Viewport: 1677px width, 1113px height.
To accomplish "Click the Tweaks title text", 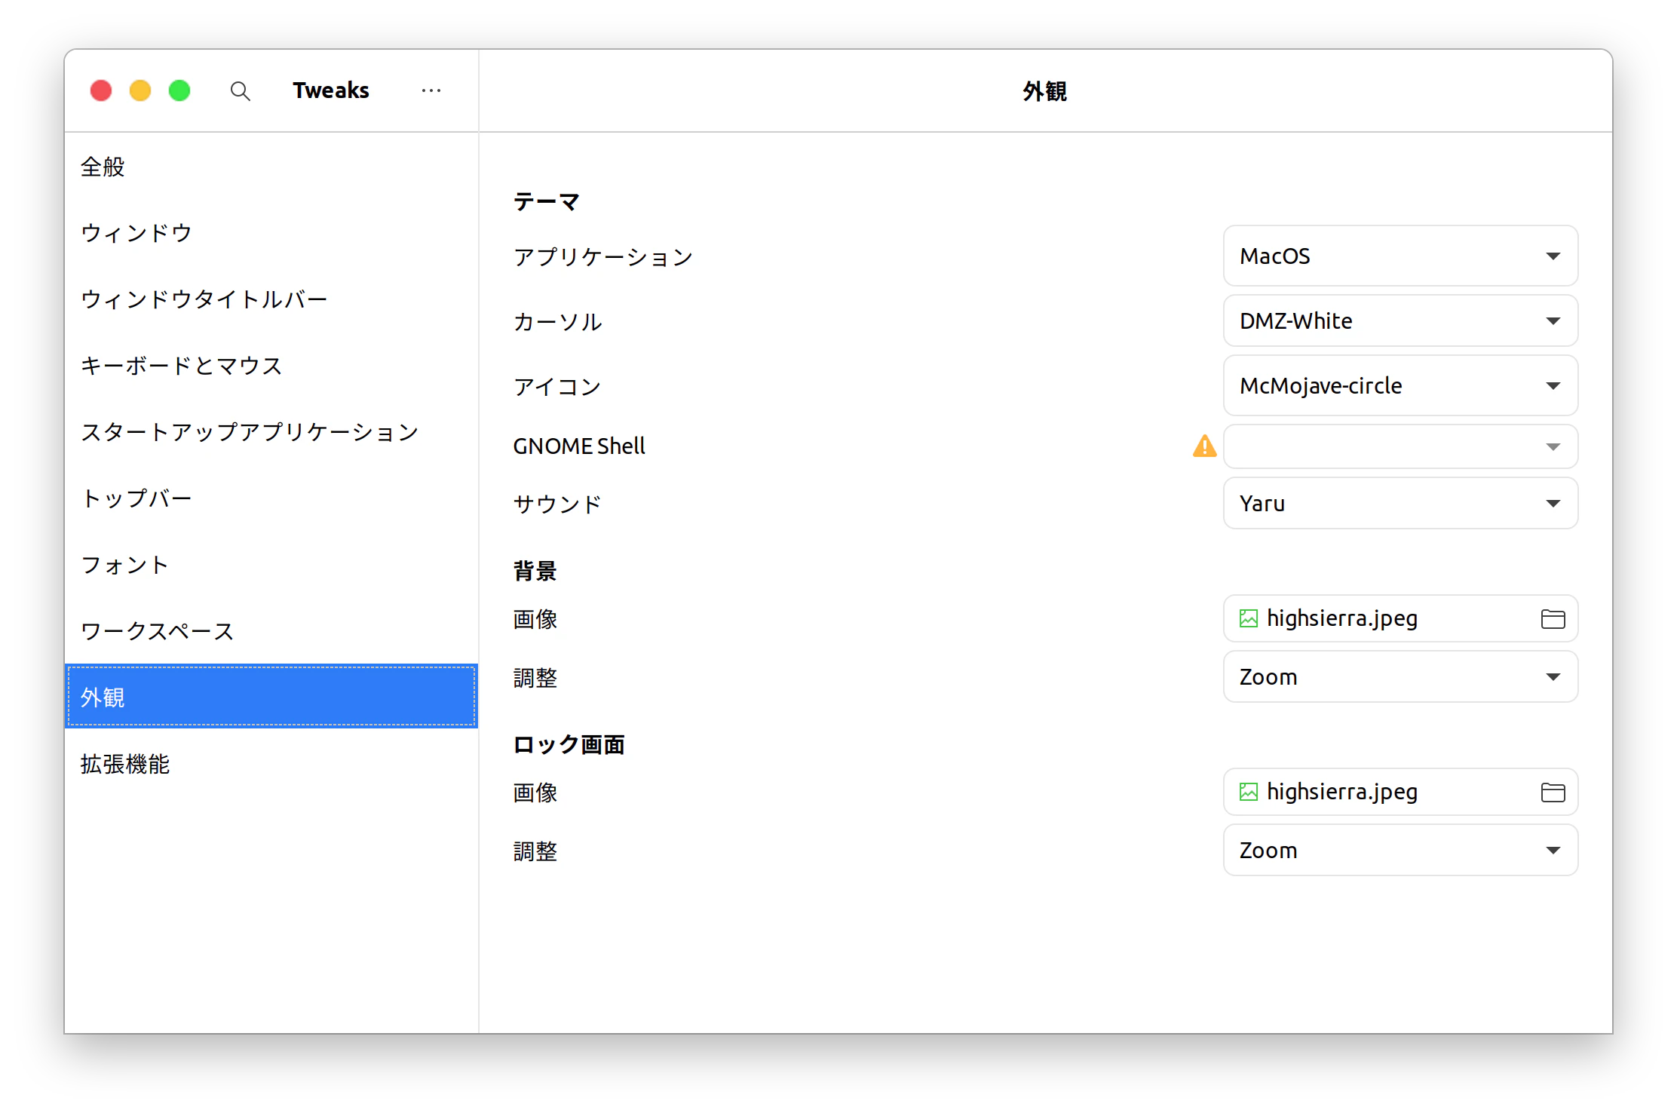I will (x=331, y=90).
